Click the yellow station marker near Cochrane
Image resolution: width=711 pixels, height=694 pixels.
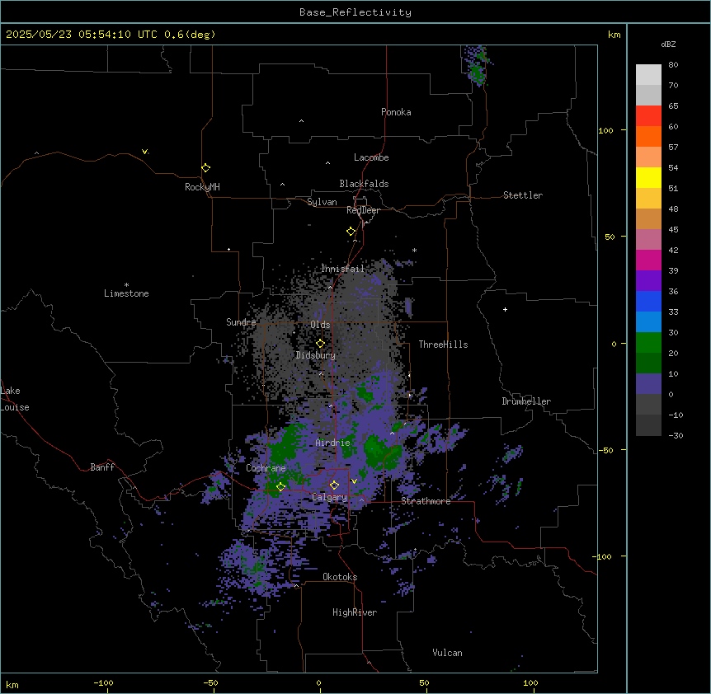[280, 486]
